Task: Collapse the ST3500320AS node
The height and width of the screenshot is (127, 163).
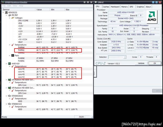Action: pyautogui.click(x=6, y=96)
